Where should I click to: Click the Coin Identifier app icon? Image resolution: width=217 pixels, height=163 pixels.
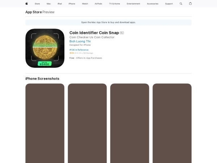(x=45, y=48)
